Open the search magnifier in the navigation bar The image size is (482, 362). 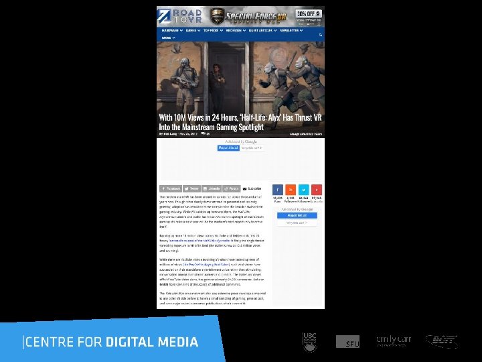(321, 35)
